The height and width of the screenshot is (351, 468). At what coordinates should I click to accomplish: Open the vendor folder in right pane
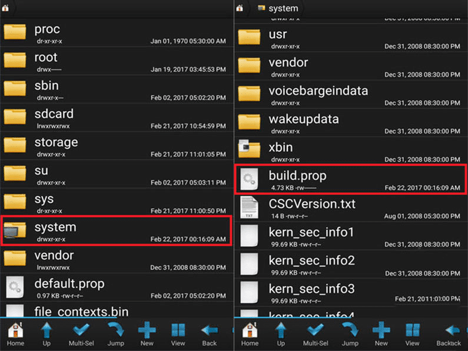pyautogui.click(x=351, y=67)
